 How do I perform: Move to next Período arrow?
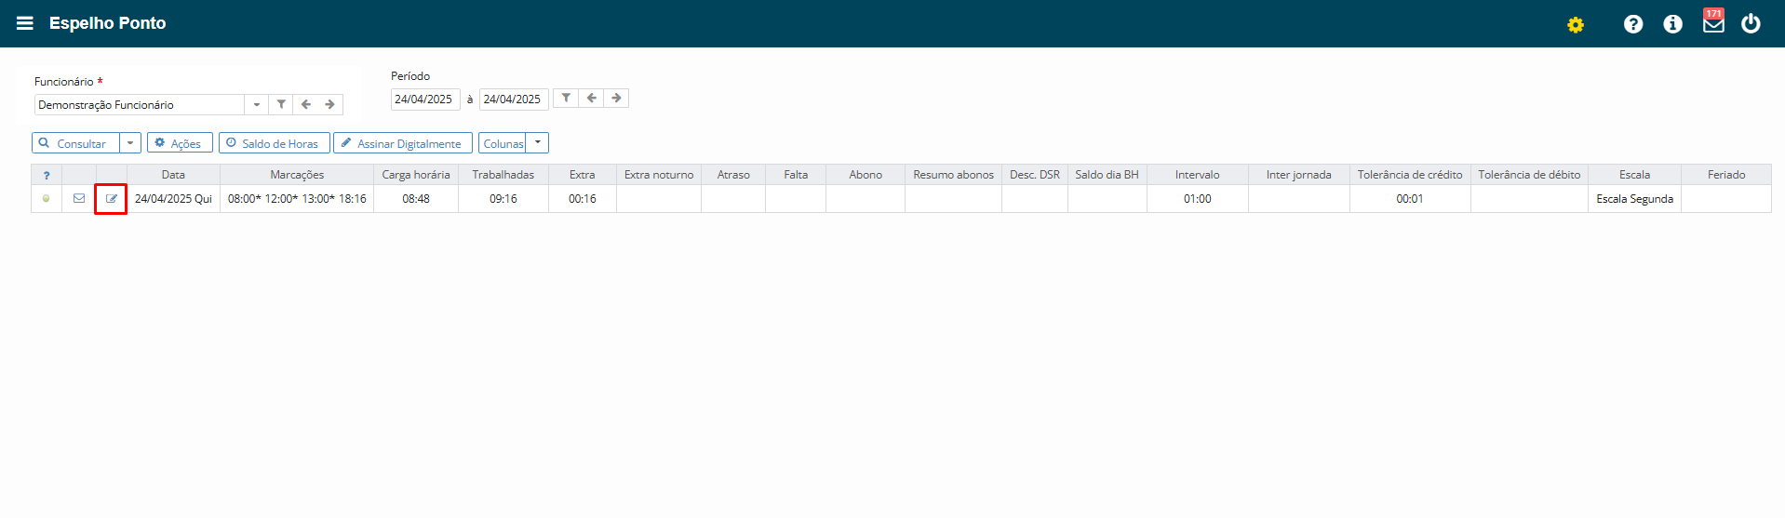616,98
